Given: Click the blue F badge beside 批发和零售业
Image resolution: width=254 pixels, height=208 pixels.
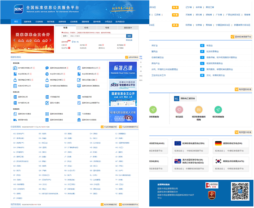Looking at the screenshot, I should click(202, 52).
